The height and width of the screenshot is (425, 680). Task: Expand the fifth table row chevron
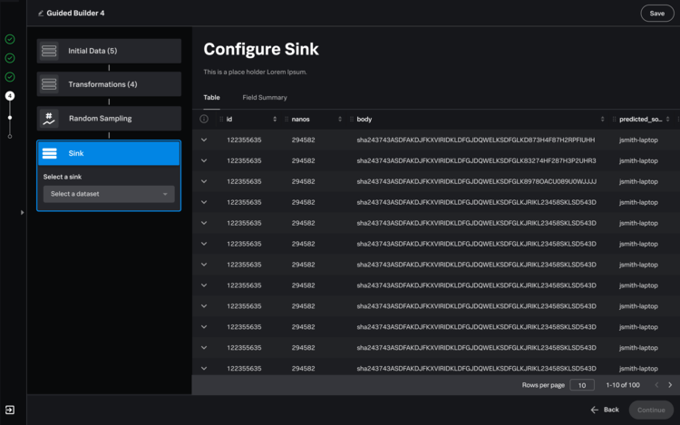point(204,223)
